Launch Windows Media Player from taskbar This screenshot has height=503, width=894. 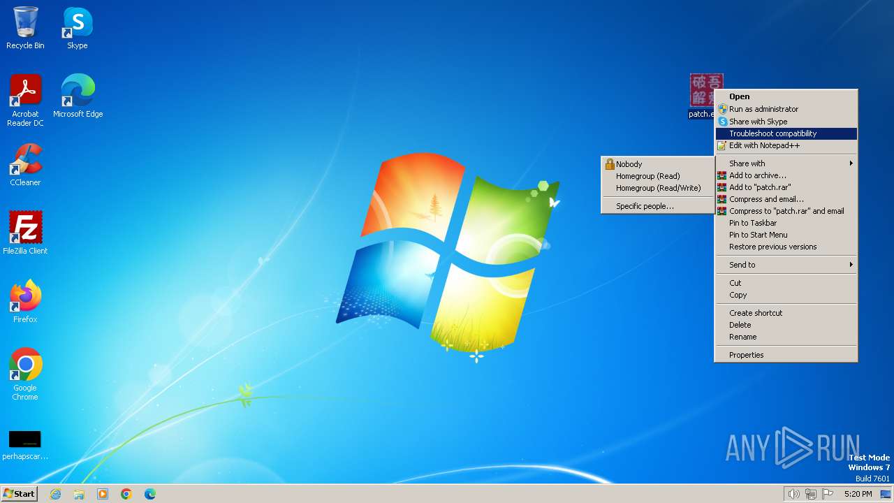pos(103,494)
